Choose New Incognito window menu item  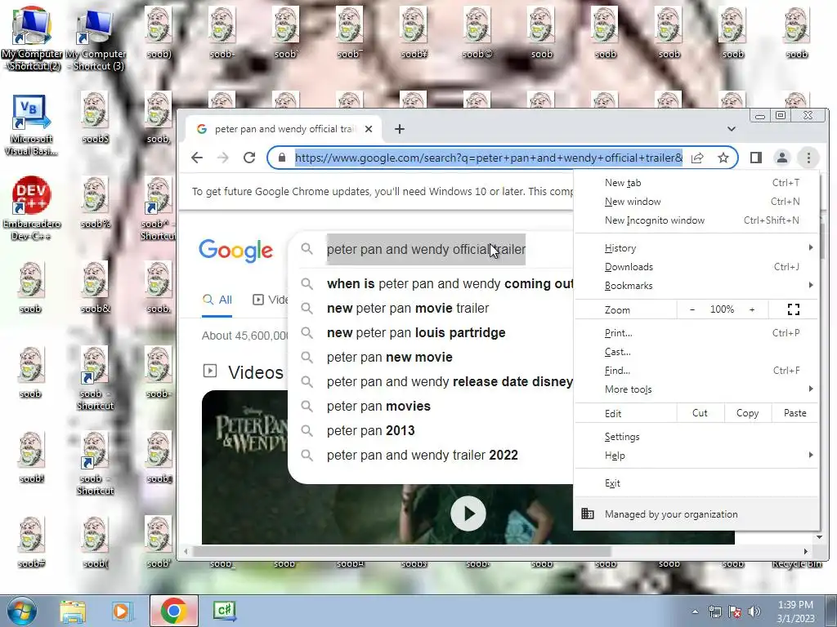[696, 220]
